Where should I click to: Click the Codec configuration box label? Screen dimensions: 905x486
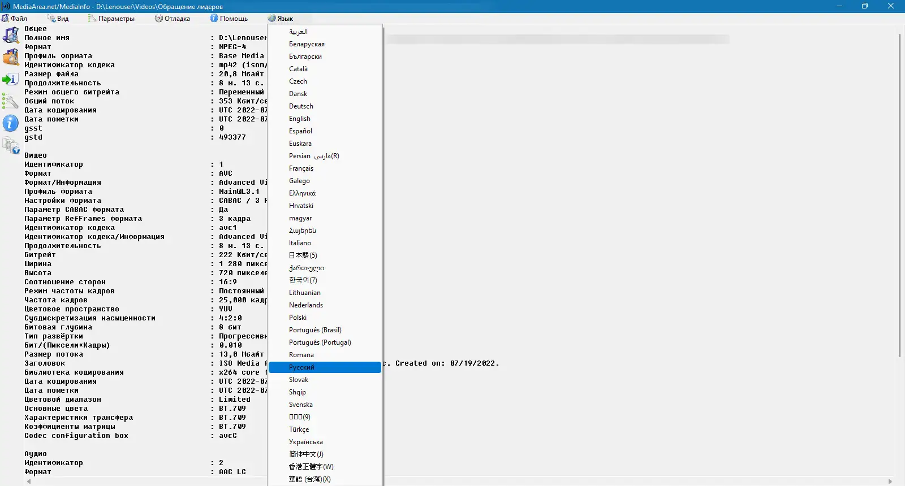point(76,436)
